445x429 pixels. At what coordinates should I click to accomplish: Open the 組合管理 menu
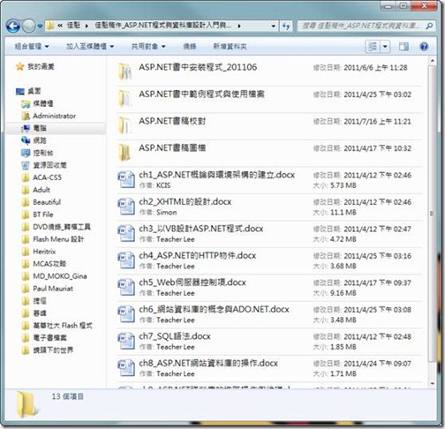point(32,46)
